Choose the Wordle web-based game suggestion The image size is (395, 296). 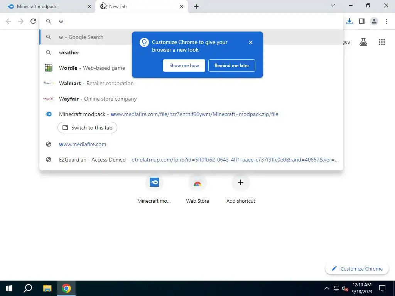tap(191, 68)
